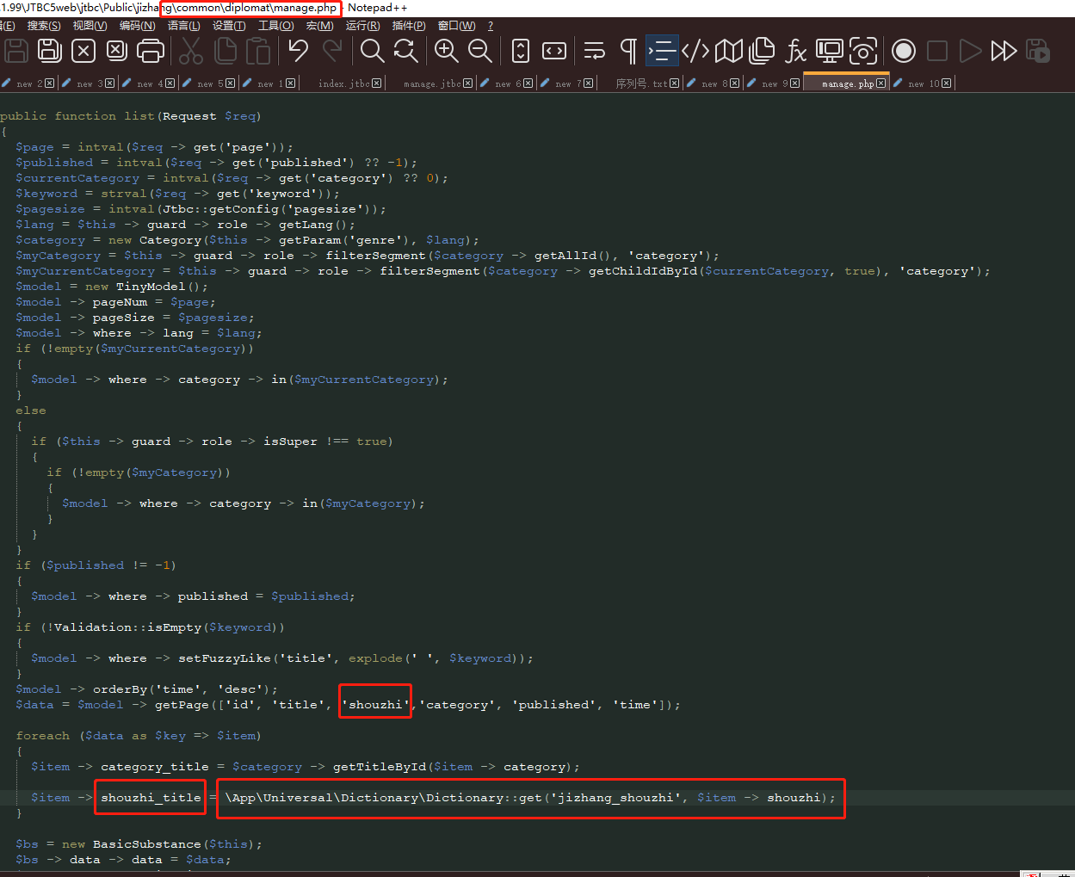Open the Function List fx icon
The width and height of the screenshot is (1075, 877).
click(x=795, y=51)
